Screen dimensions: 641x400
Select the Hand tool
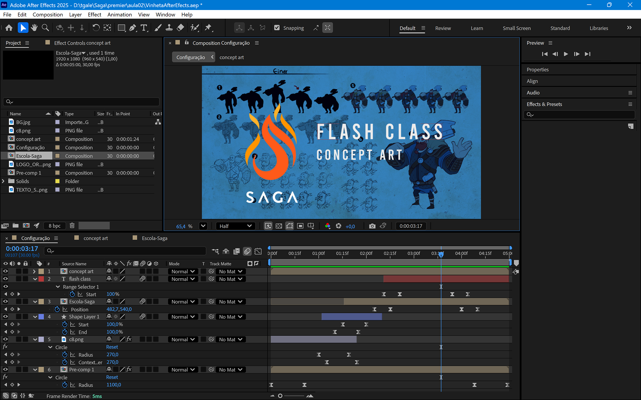pos(34,28)
